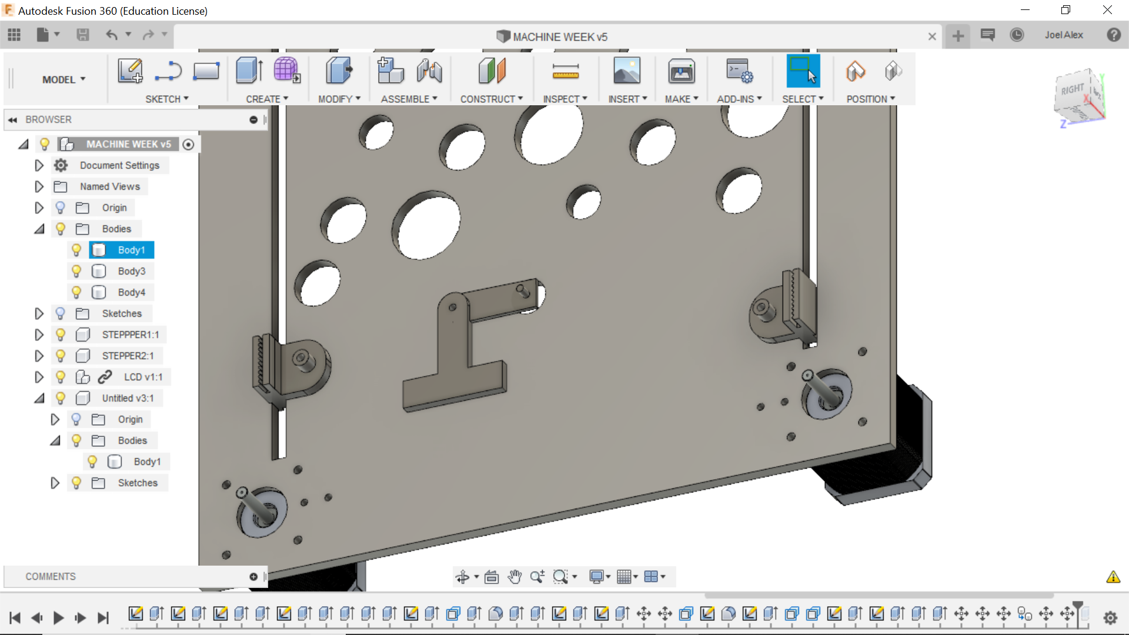Collapse the Bodies folder tree

[39, 229]
